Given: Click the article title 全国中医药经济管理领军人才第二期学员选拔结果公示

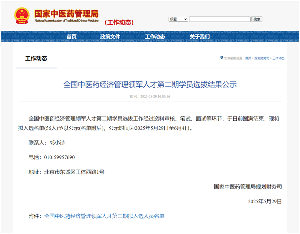Looking at the screenshot, I should (x=150, y=84).
